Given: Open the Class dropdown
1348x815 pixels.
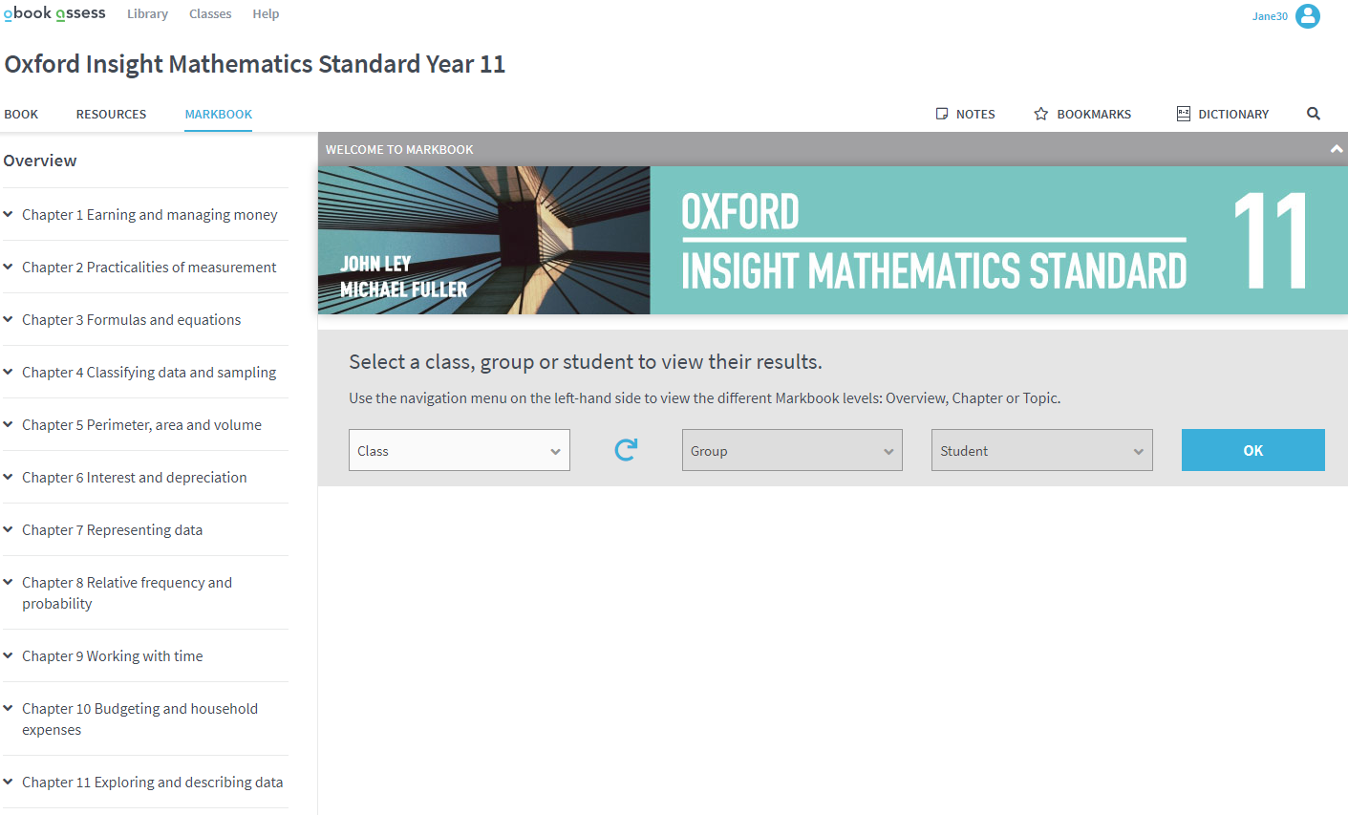Looking at the screenshot, I should (459, 450).
